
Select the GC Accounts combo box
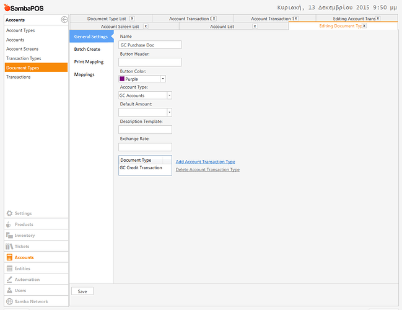point(145,95)
